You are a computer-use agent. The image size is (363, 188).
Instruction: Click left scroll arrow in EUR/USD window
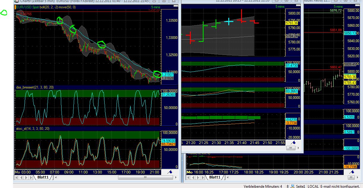(56, 177)
